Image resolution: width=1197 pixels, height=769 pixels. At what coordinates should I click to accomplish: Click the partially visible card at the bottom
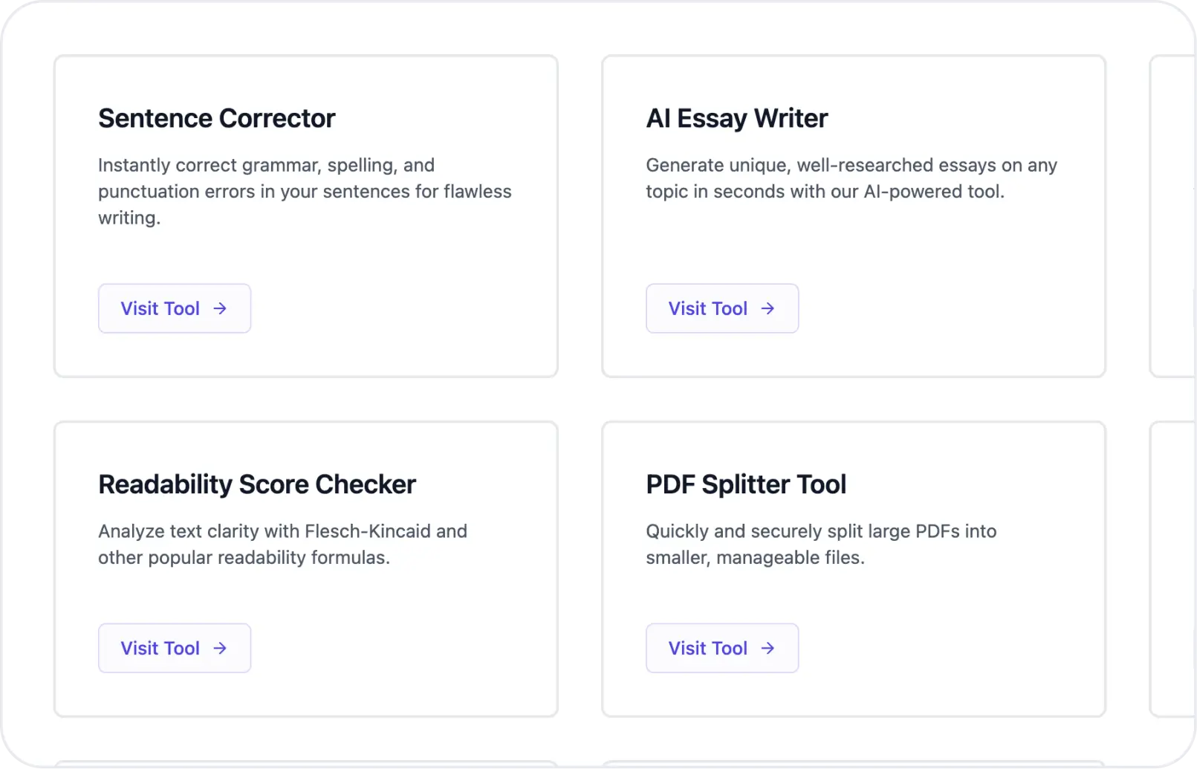(305, 764)
